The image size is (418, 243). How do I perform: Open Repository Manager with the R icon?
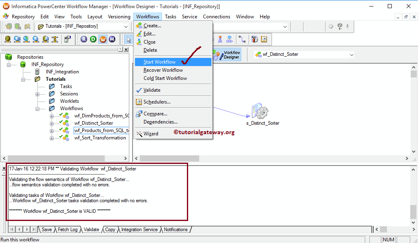point(84,40)
